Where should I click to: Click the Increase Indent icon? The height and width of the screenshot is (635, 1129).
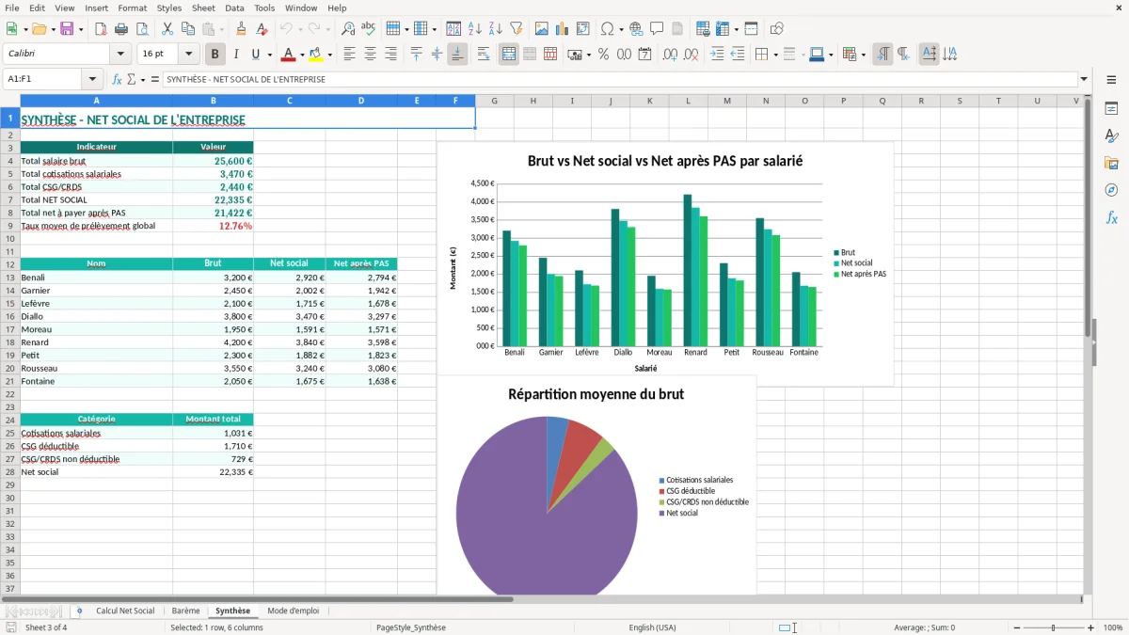point(717,55)
